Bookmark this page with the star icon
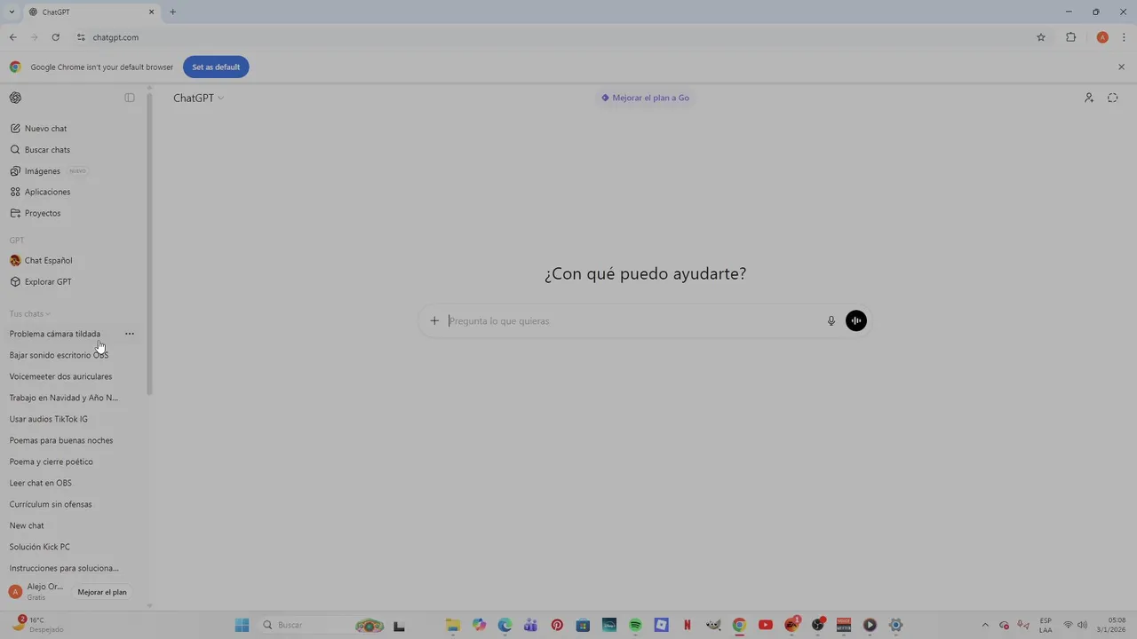This screenshot has width=1137, height=639. click(x=1041, y=37)
